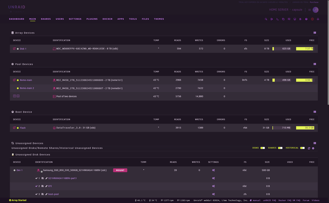Collapse Samsung SSD partitions with minus icon
Image resolution: width=329 pixels, height=203 pixels.
click(41, 171)
